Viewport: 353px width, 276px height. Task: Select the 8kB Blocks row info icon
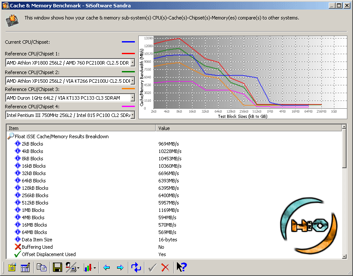tap(17, 158)
